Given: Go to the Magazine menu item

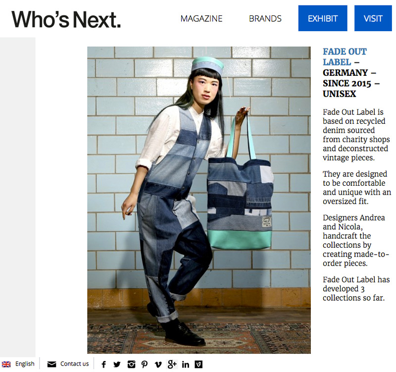Looking at the screenshot, I should [x=201, y=18].
